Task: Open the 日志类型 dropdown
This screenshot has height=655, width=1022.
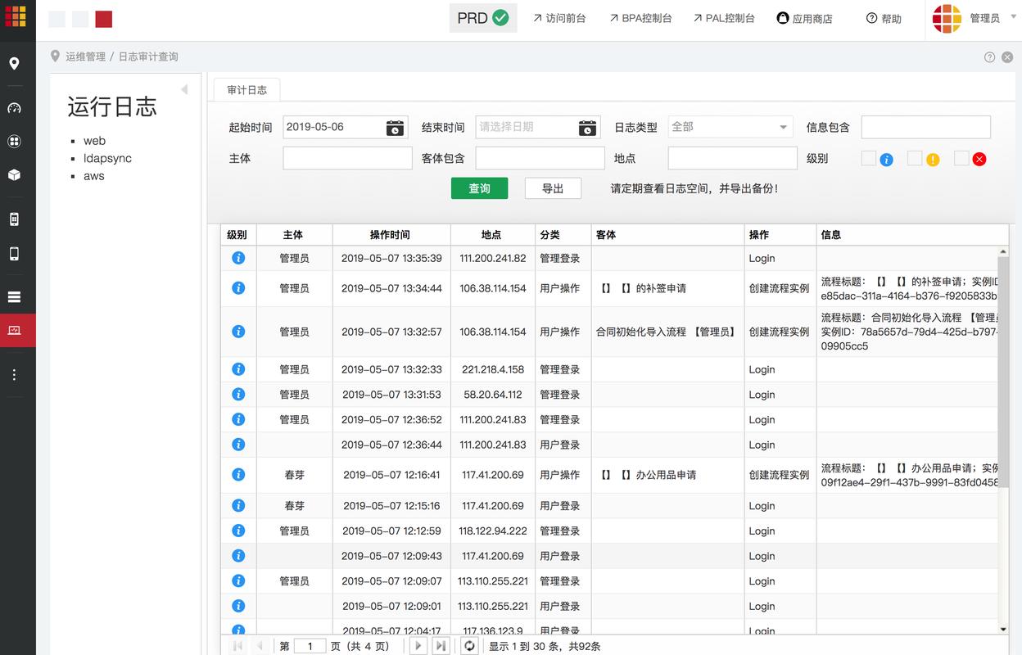Action: [730, 127]
